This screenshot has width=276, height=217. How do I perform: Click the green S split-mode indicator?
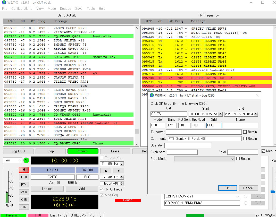[26, 160]
